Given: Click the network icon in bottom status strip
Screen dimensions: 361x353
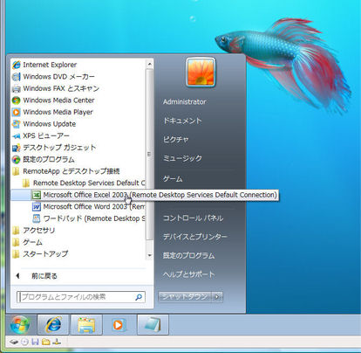Looking at the screenshot, I should pyautogui.click(x=57, y=342).
